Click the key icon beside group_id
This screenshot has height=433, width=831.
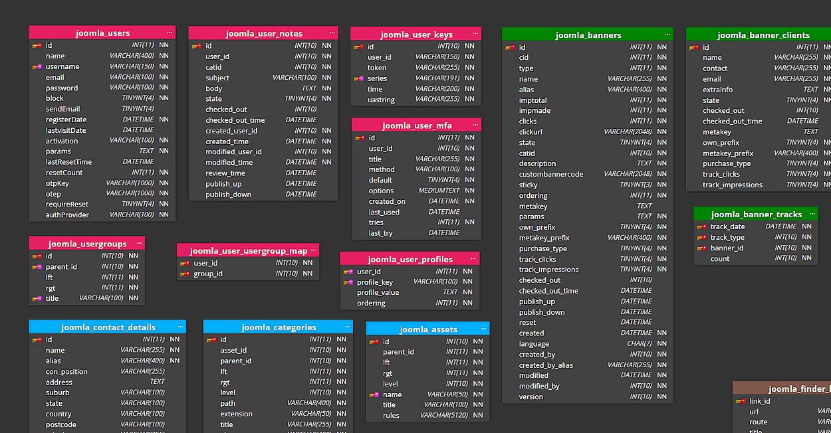click(x=185, y=274)
